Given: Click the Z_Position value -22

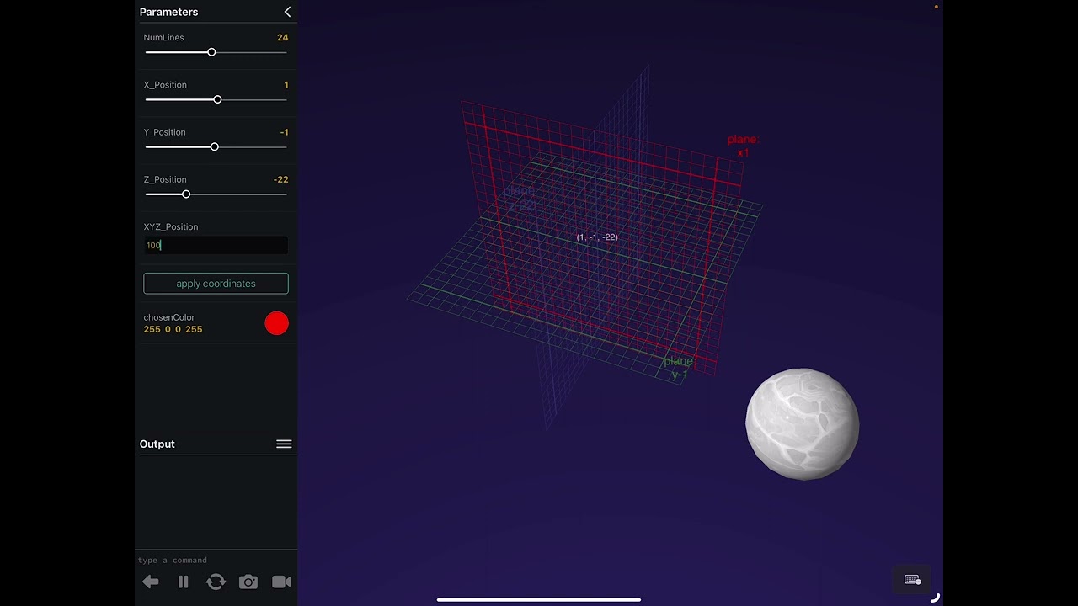Looking at the screenshot, I should (280, 179).
